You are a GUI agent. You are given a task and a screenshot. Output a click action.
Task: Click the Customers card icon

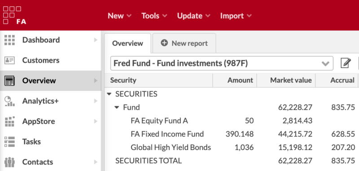pyautogui.click(x=9, y=60)
